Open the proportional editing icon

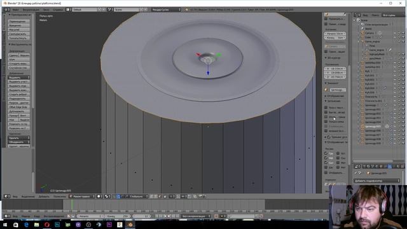coord(172,197)
